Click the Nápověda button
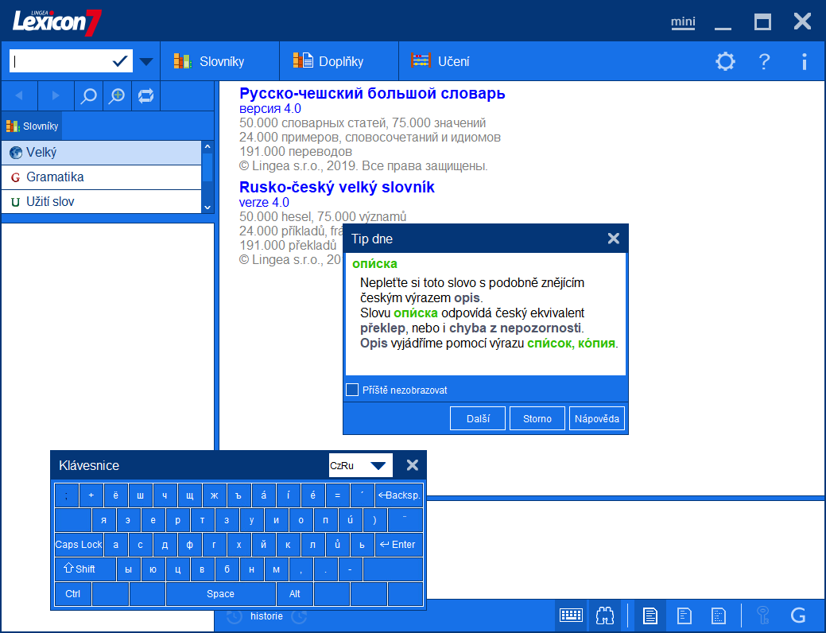Image resolution: width=826 pixels, height=633 pixels. pyautogui.click(x=596, y=417)
